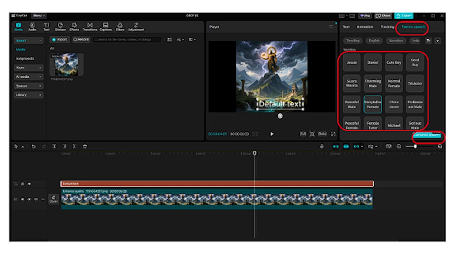Play the preview in the Player
454x255 pixels.
pyautogui.click(x=272, y=134)
